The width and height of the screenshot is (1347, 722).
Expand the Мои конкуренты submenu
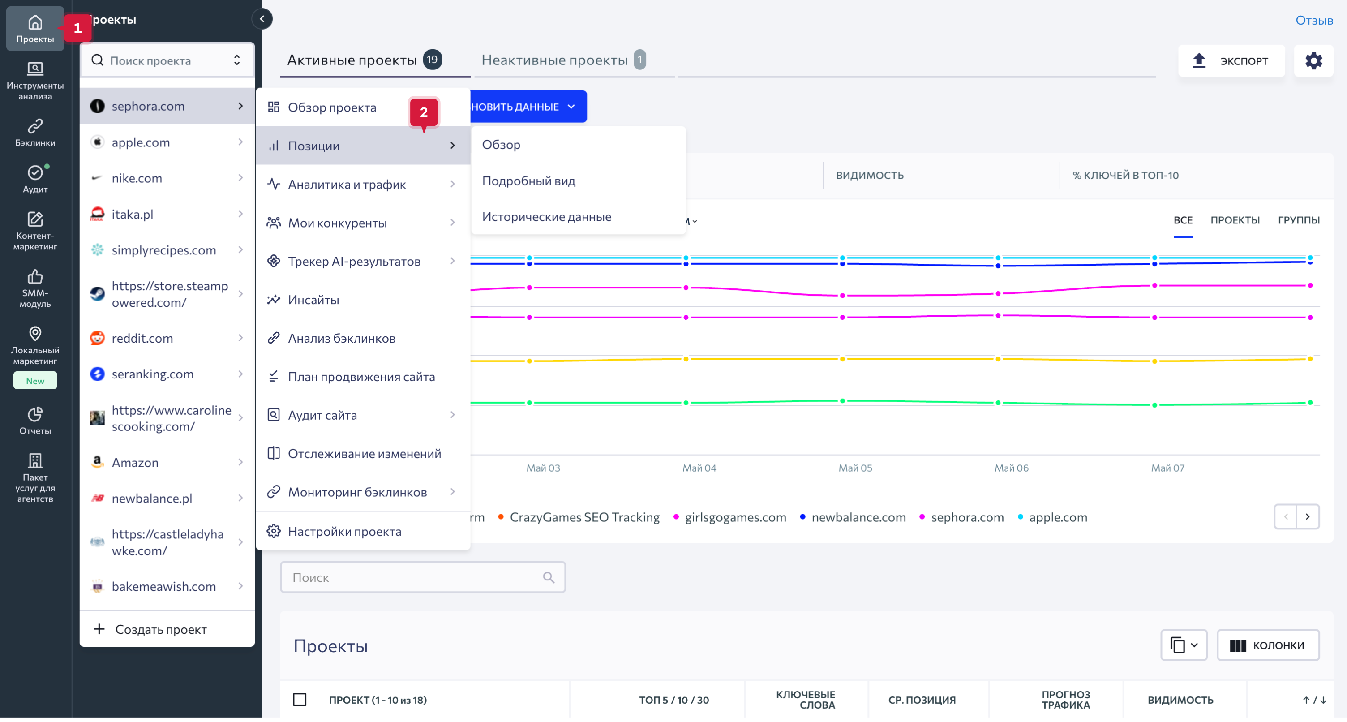pos(452,222)
